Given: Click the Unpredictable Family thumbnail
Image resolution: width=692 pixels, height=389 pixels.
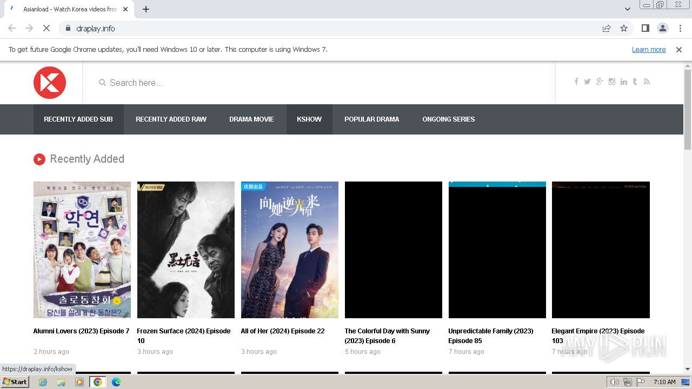Looking at the screenshot, I should click(x=497, y=250).
